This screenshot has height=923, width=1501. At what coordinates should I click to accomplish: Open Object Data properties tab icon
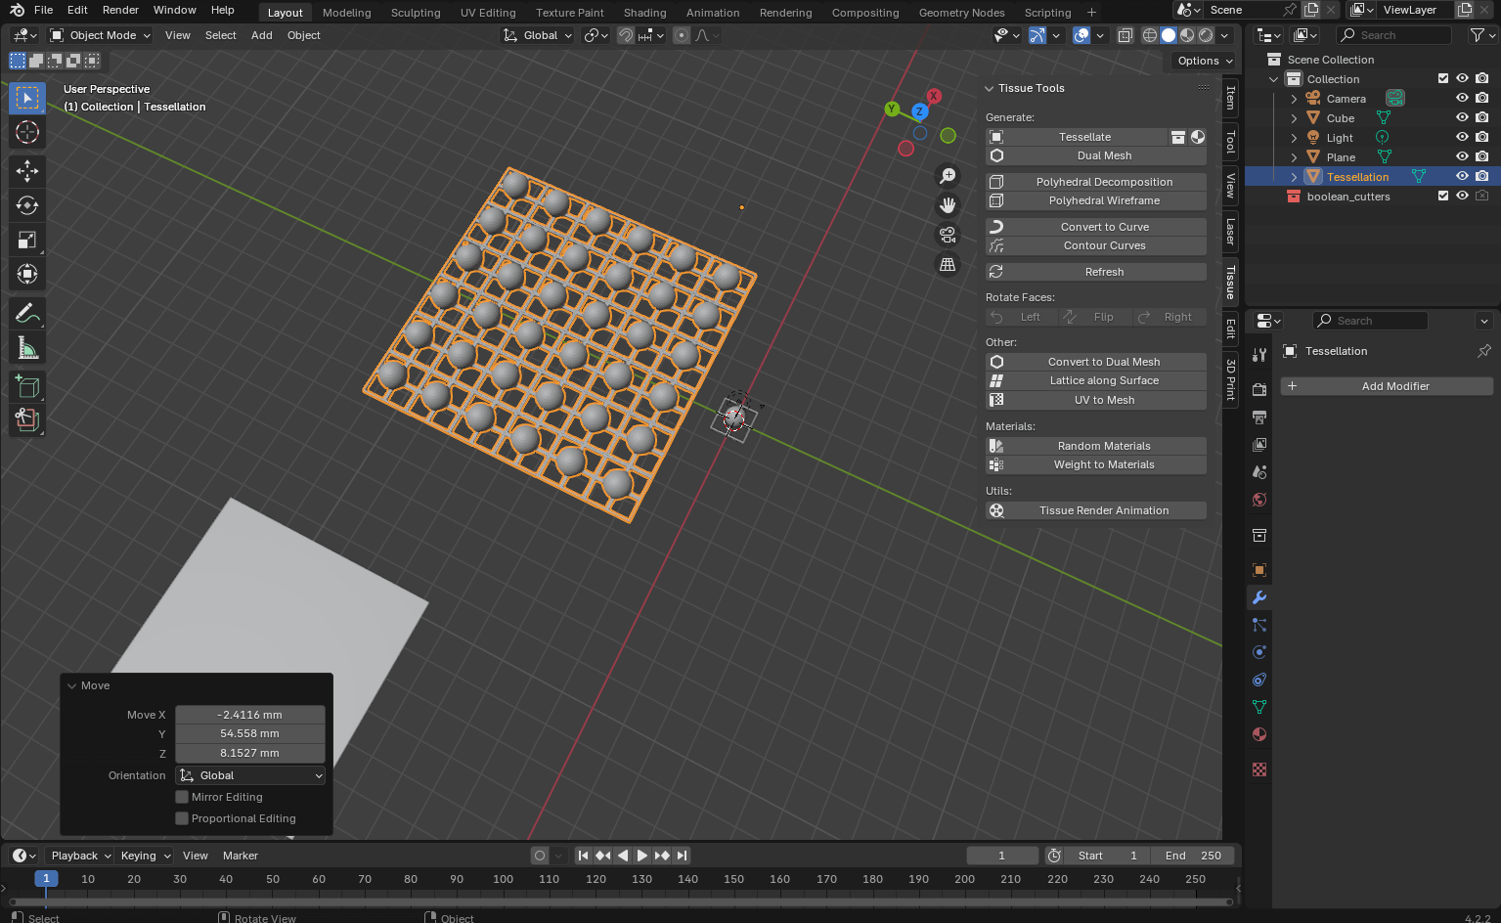[x=1259, y=707]
